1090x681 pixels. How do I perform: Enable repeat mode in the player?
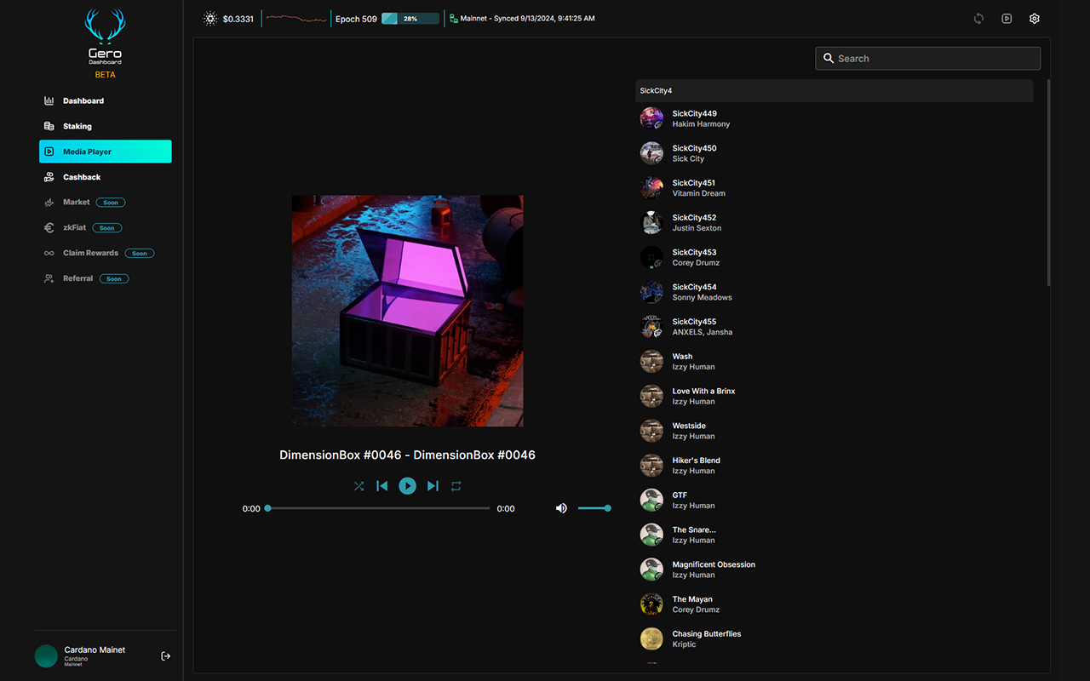pos(456,485)
